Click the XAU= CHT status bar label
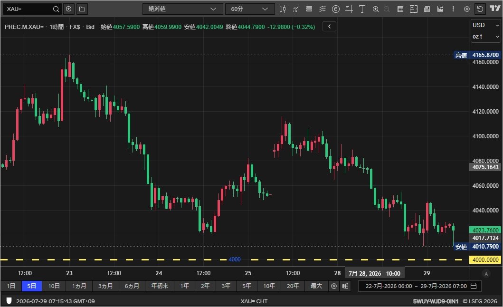This screenshot has width=503, height=307. coord(254,301)
